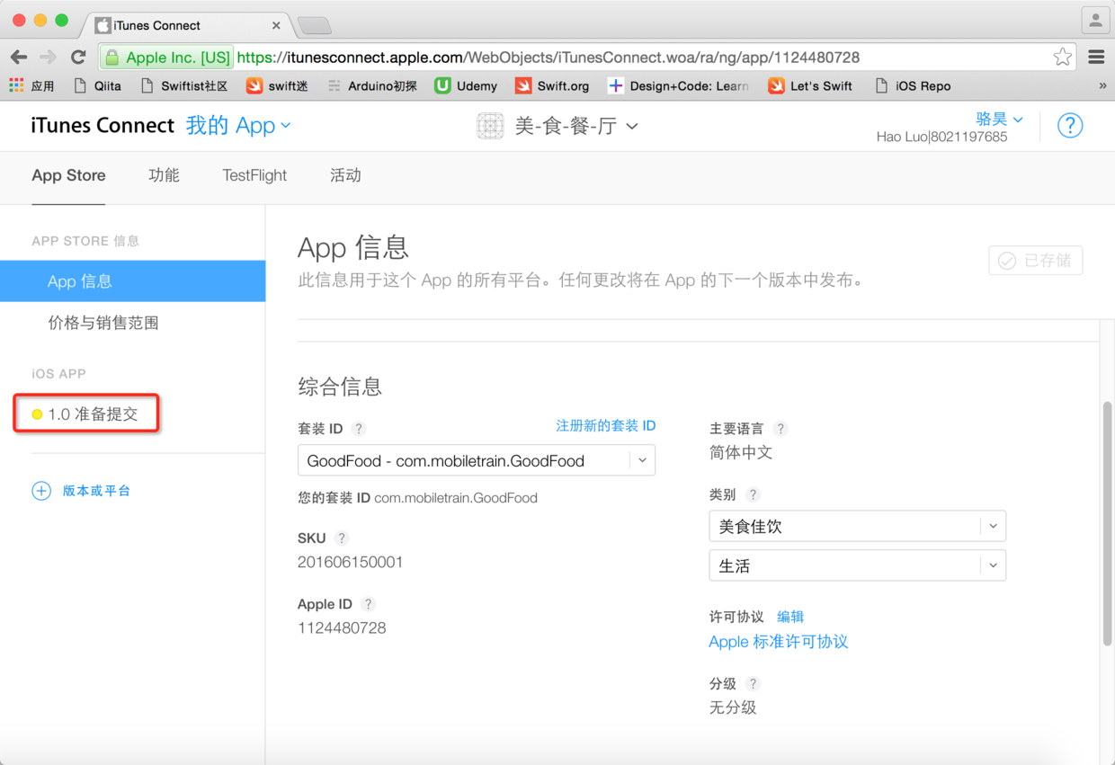
Task: Switch to the 活动 tab
Action: (345, 175)
